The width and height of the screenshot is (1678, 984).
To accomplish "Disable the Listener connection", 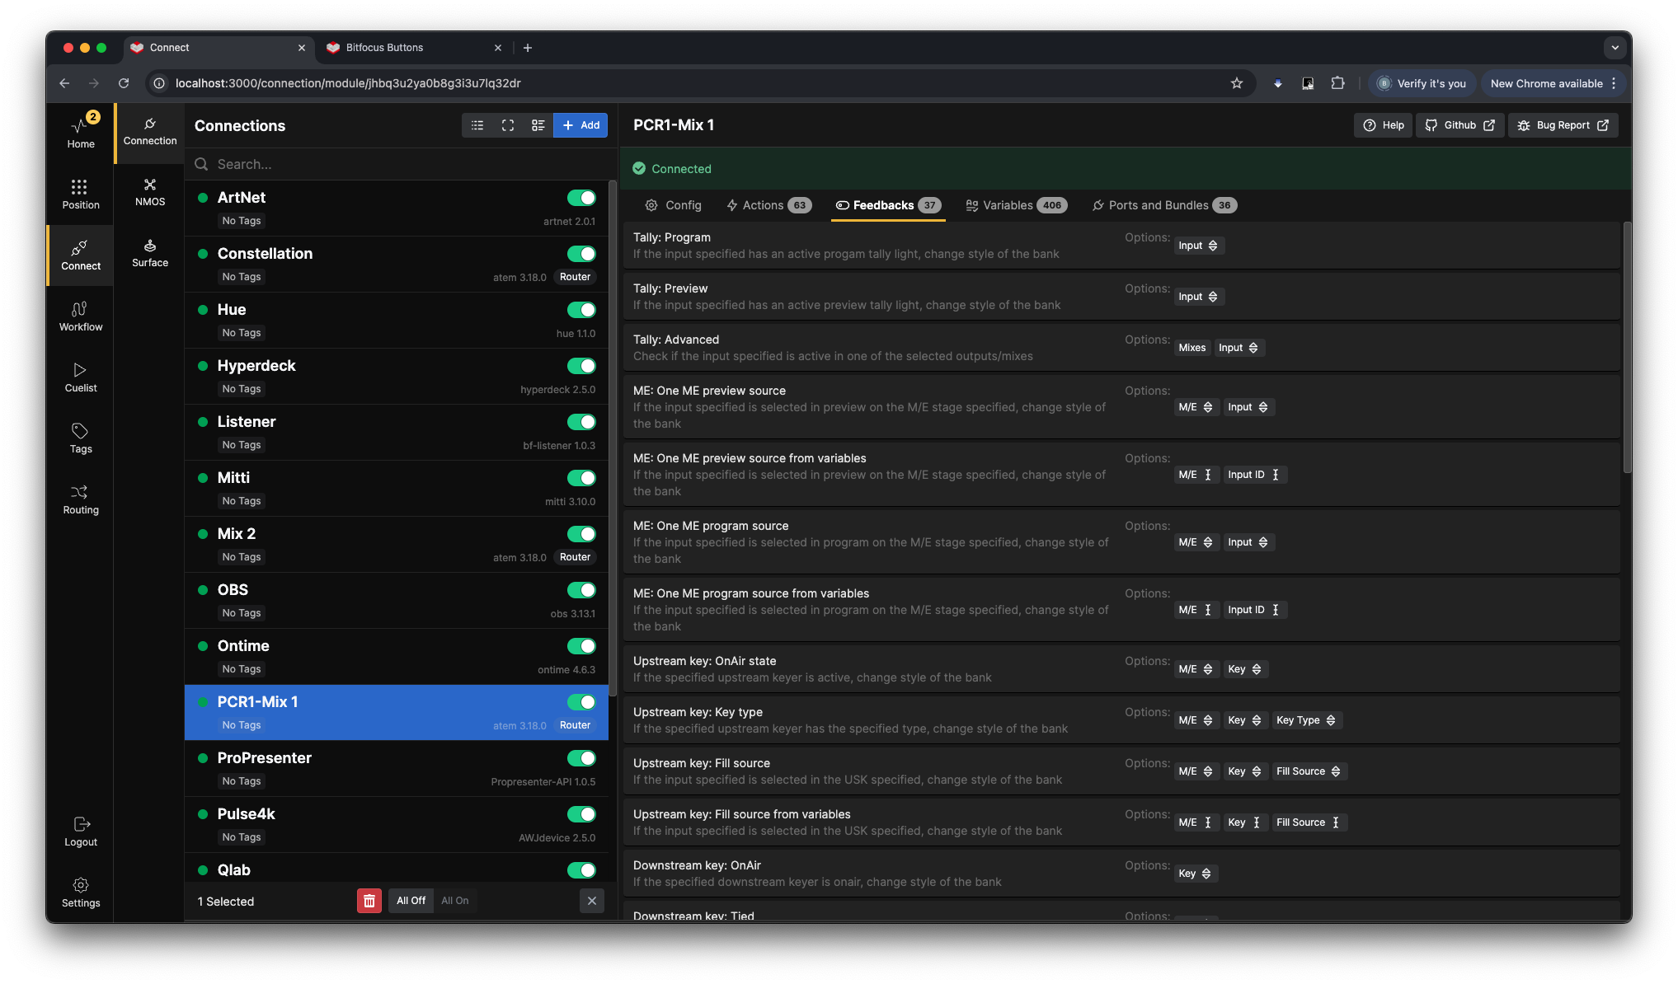I will [581, 422].
